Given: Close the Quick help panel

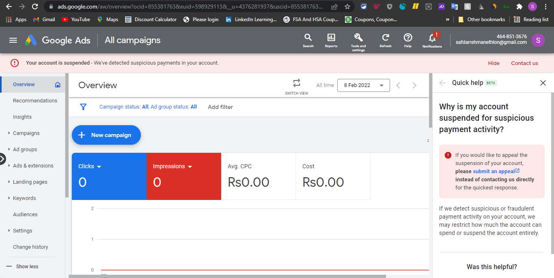Looking at the screenshot, I should [543, 83].
